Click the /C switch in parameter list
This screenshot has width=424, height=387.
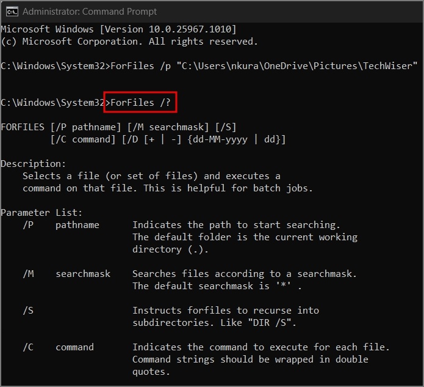[x=28, y=347]
